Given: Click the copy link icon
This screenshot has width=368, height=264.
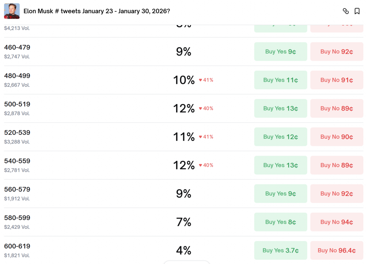Looking at the screenshot, I should [x=346, y=11].
